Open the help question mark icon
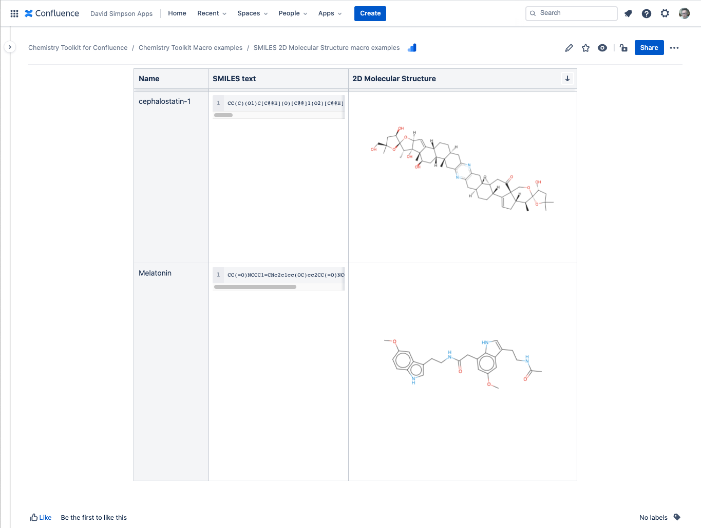Screen dimensions: 701x528 (x=646, y=13)
